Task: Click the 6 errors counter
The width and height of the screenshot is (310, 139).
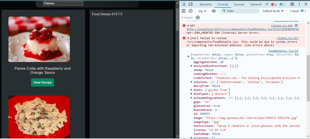Action: click(x=274, y=4)
